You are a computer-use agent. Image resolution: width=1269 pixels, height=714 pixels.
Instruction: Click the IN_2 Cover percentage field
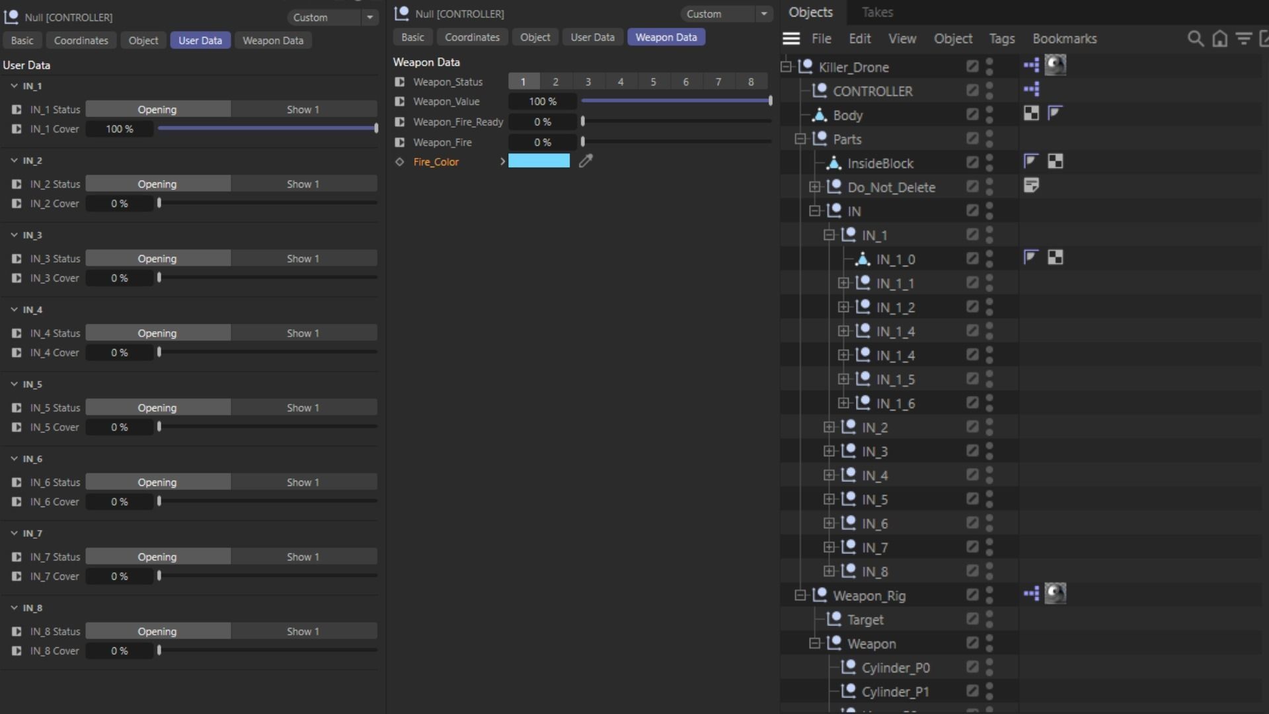(x=120, y=204)
